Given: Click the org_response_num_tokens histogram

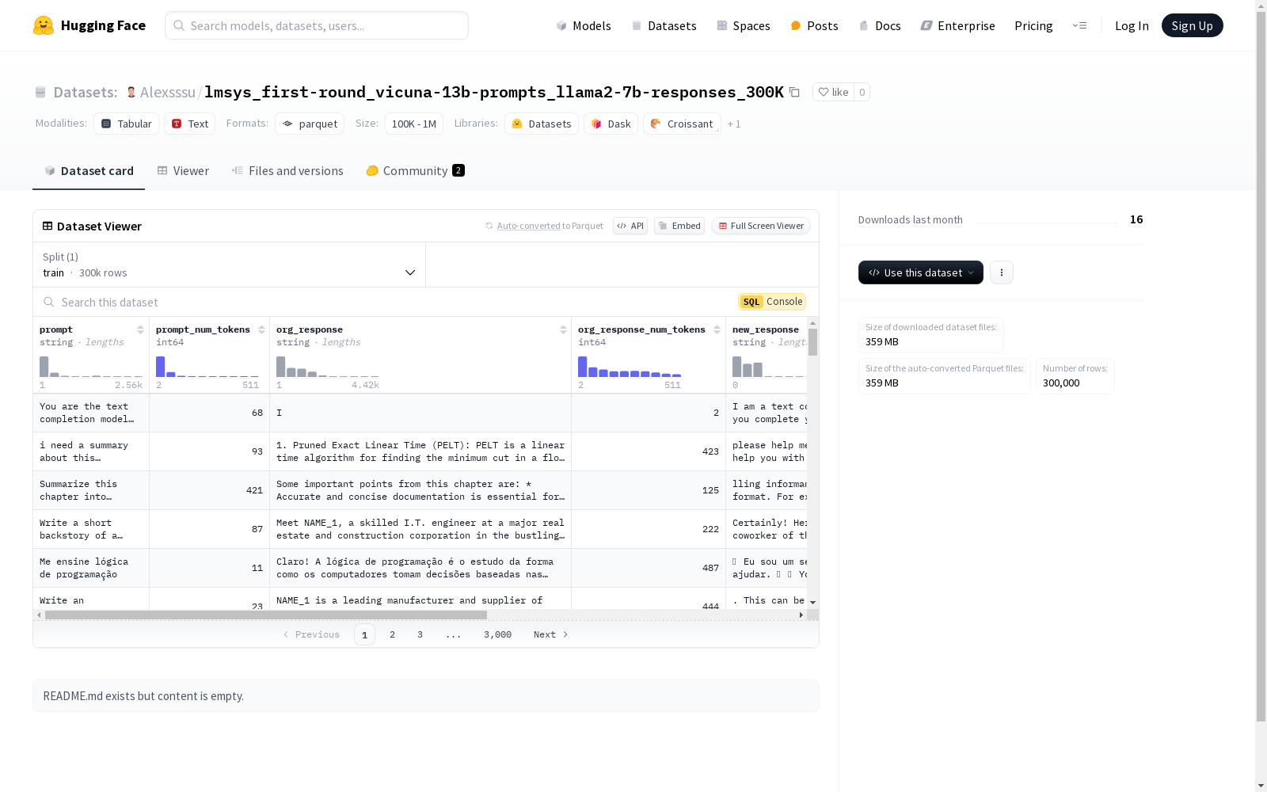Looking at the screenshot, I should click(x=630, y=366).
